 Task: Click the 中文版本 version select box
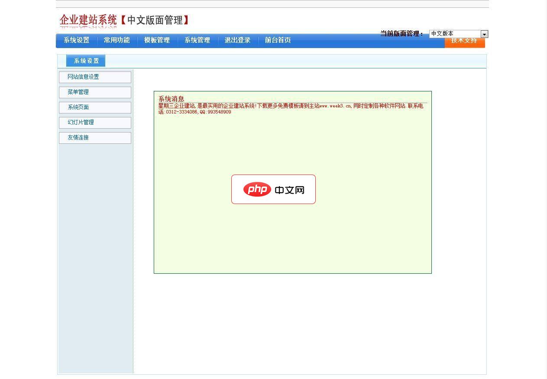click(x=458, y=34)
